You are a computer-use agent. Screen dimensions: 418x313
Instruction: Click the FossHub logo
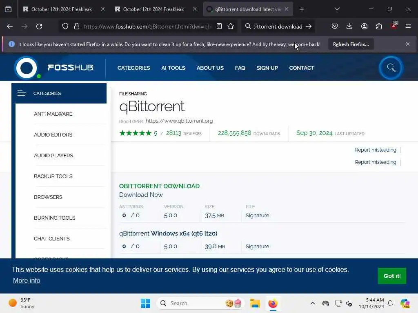(54, 68)
